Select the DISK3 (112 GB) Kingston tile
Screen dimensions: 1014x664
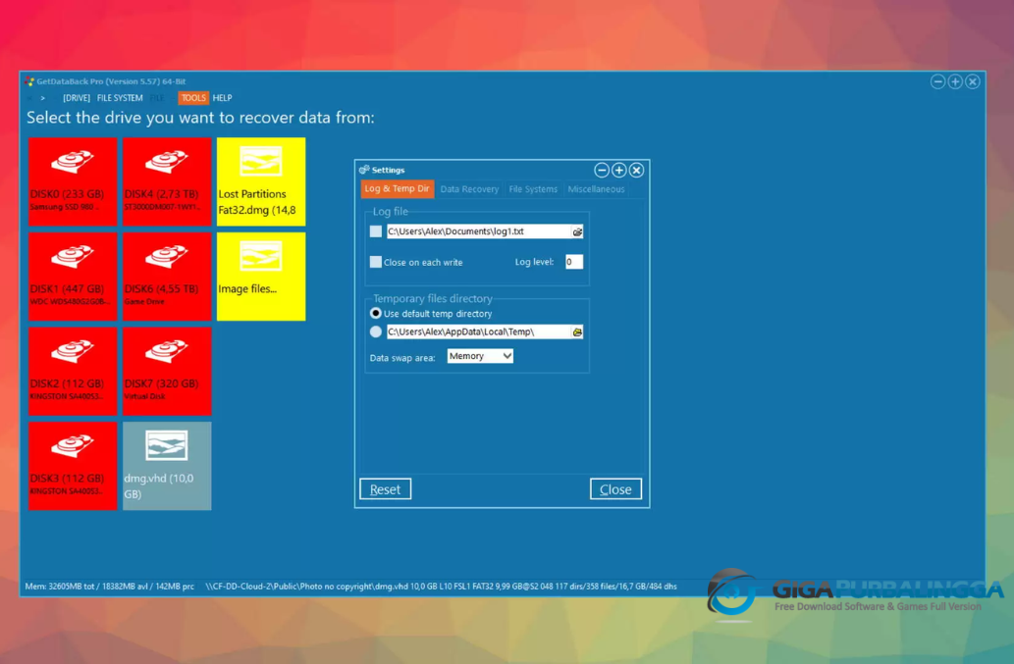(x=73, y=466)
